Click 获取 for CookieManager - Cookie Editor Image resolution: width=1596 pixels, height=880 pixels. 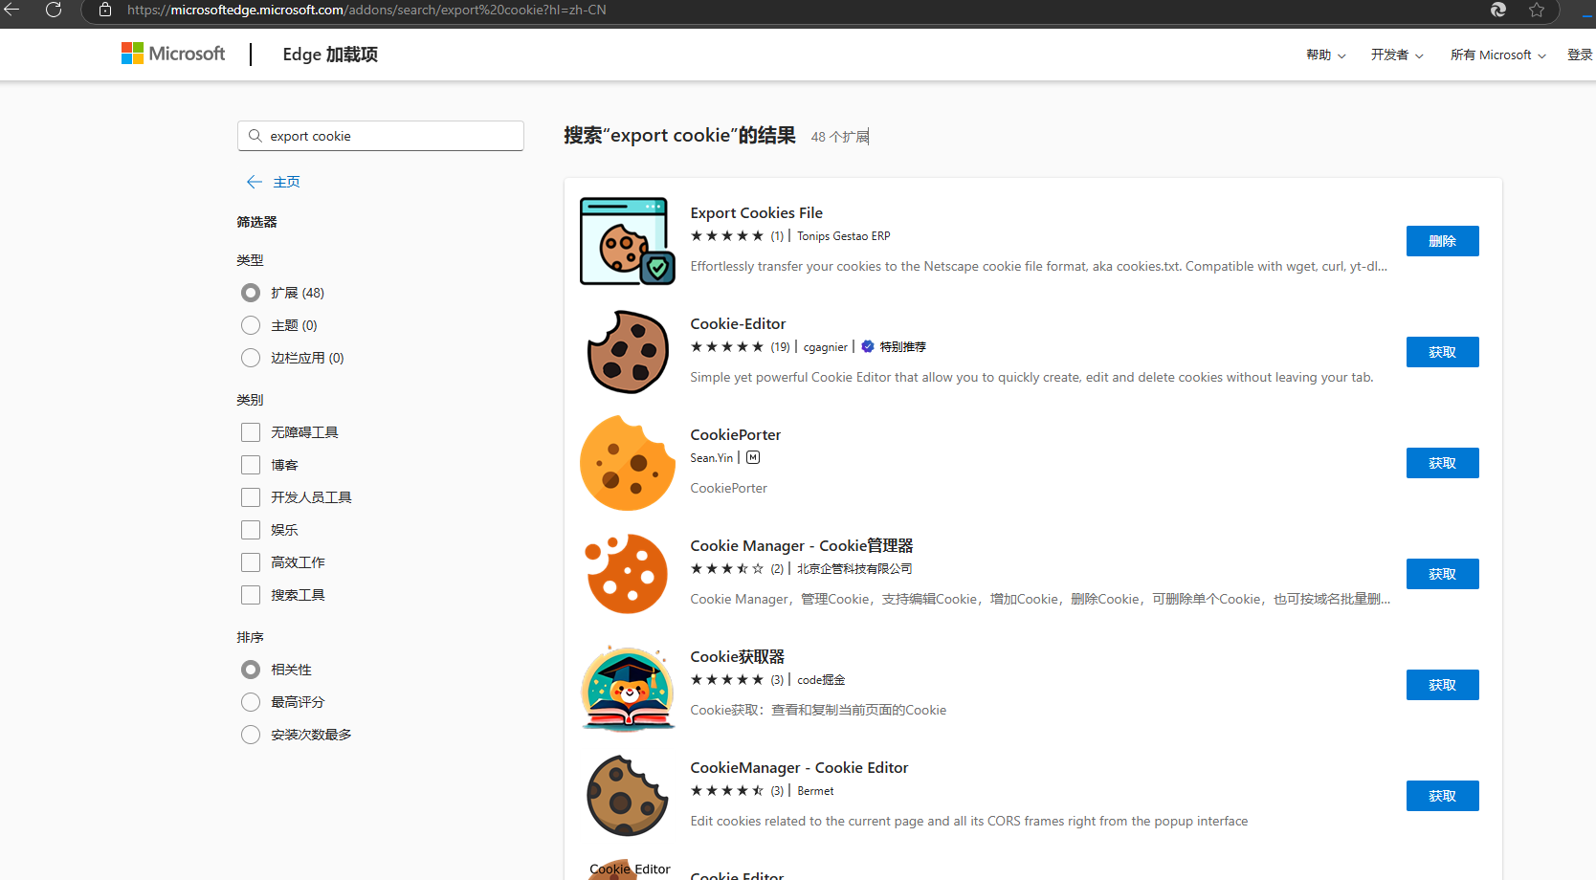click(x=1442, y=796)
